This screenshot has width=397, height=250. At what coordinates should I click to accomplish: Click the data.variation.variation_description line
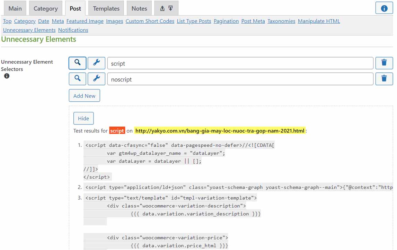tap(195, 214)
